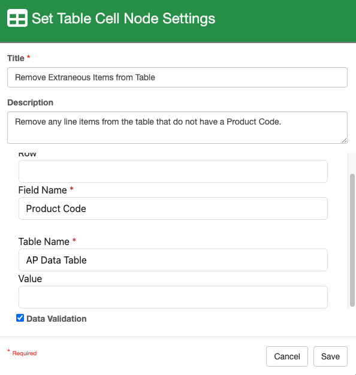Click the scrollbar track above the thumb
This screenshot has width=356, height=375.
pyautogui.click(x=352, y=163)
